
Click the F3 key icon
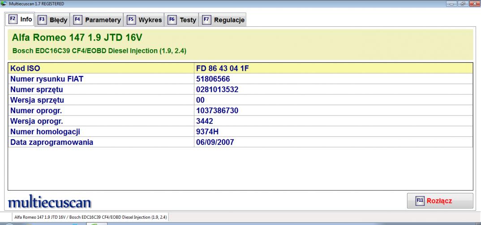coord(42,20)
